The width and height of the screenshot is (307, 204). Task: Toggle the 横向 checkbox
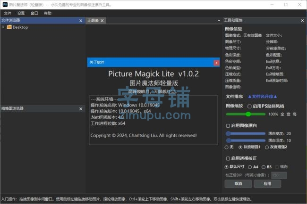point(277,167)
